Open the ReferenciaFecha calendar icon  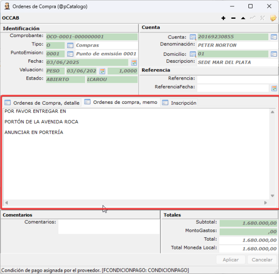274,88
